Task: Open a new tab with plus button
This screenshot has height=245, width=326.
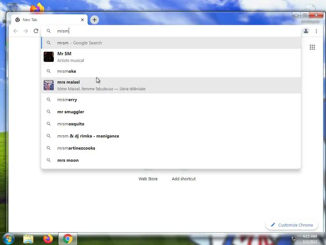Action: coord(94,20)
